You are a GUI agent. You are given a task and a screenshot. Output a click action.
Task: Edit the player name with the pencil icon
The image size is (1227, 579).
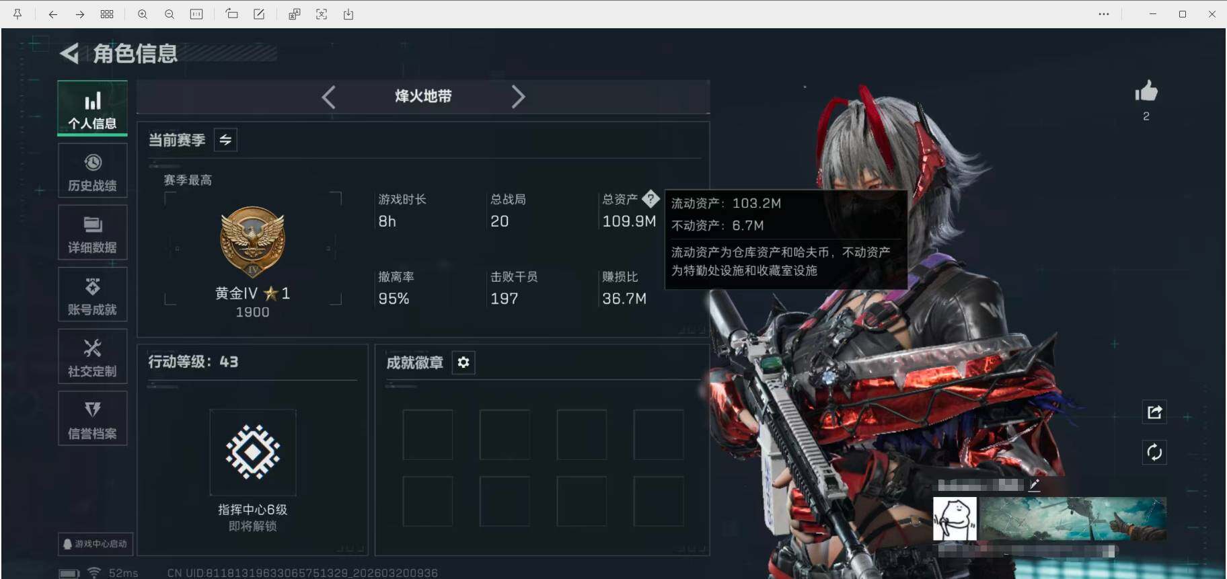pyautogui.click(x=1035, y=485)
